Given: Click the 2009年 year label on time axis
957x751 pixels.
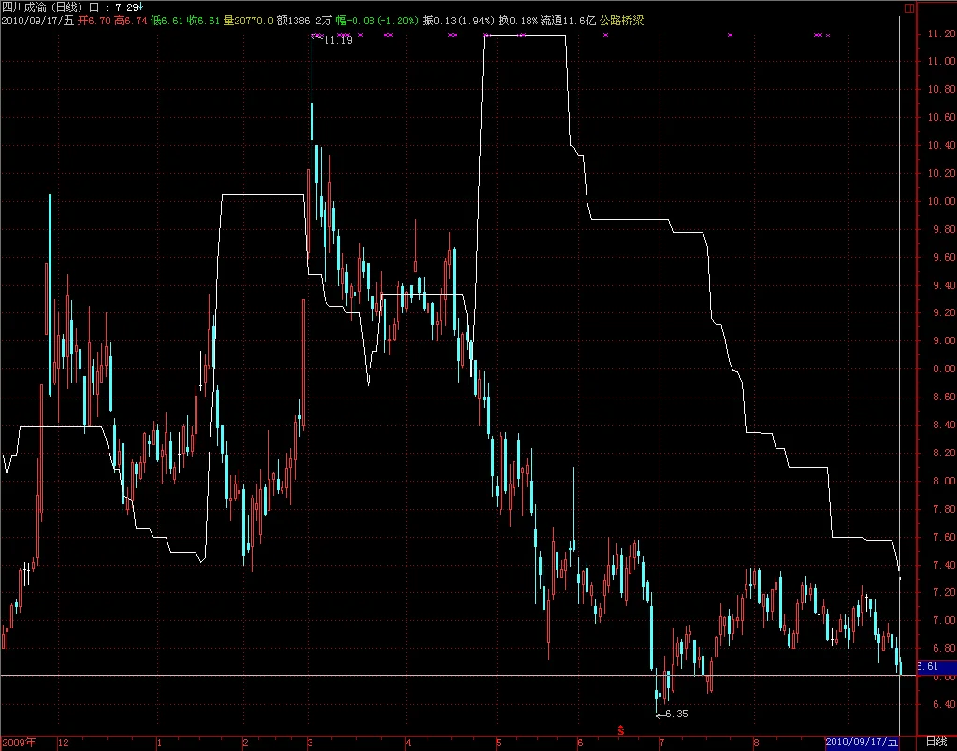Looking at the screenshot, I should [x=19, y=743].
